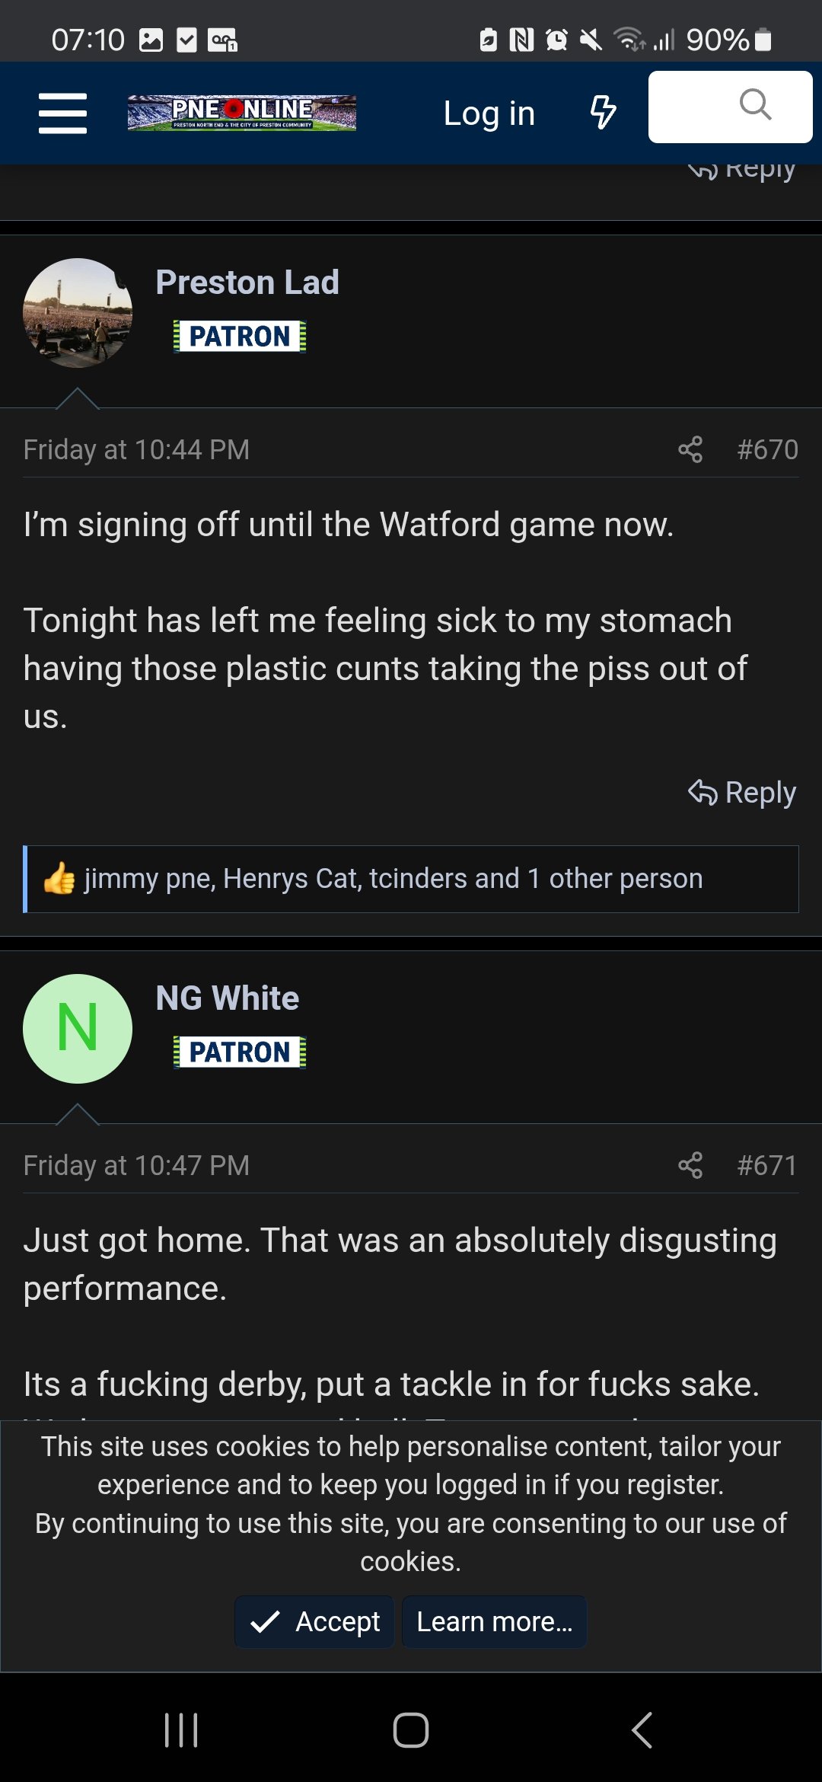This screenshot has height=1782, width=822.
Task: Open the What's new lightning icon
Action: [x=603, y=113]
